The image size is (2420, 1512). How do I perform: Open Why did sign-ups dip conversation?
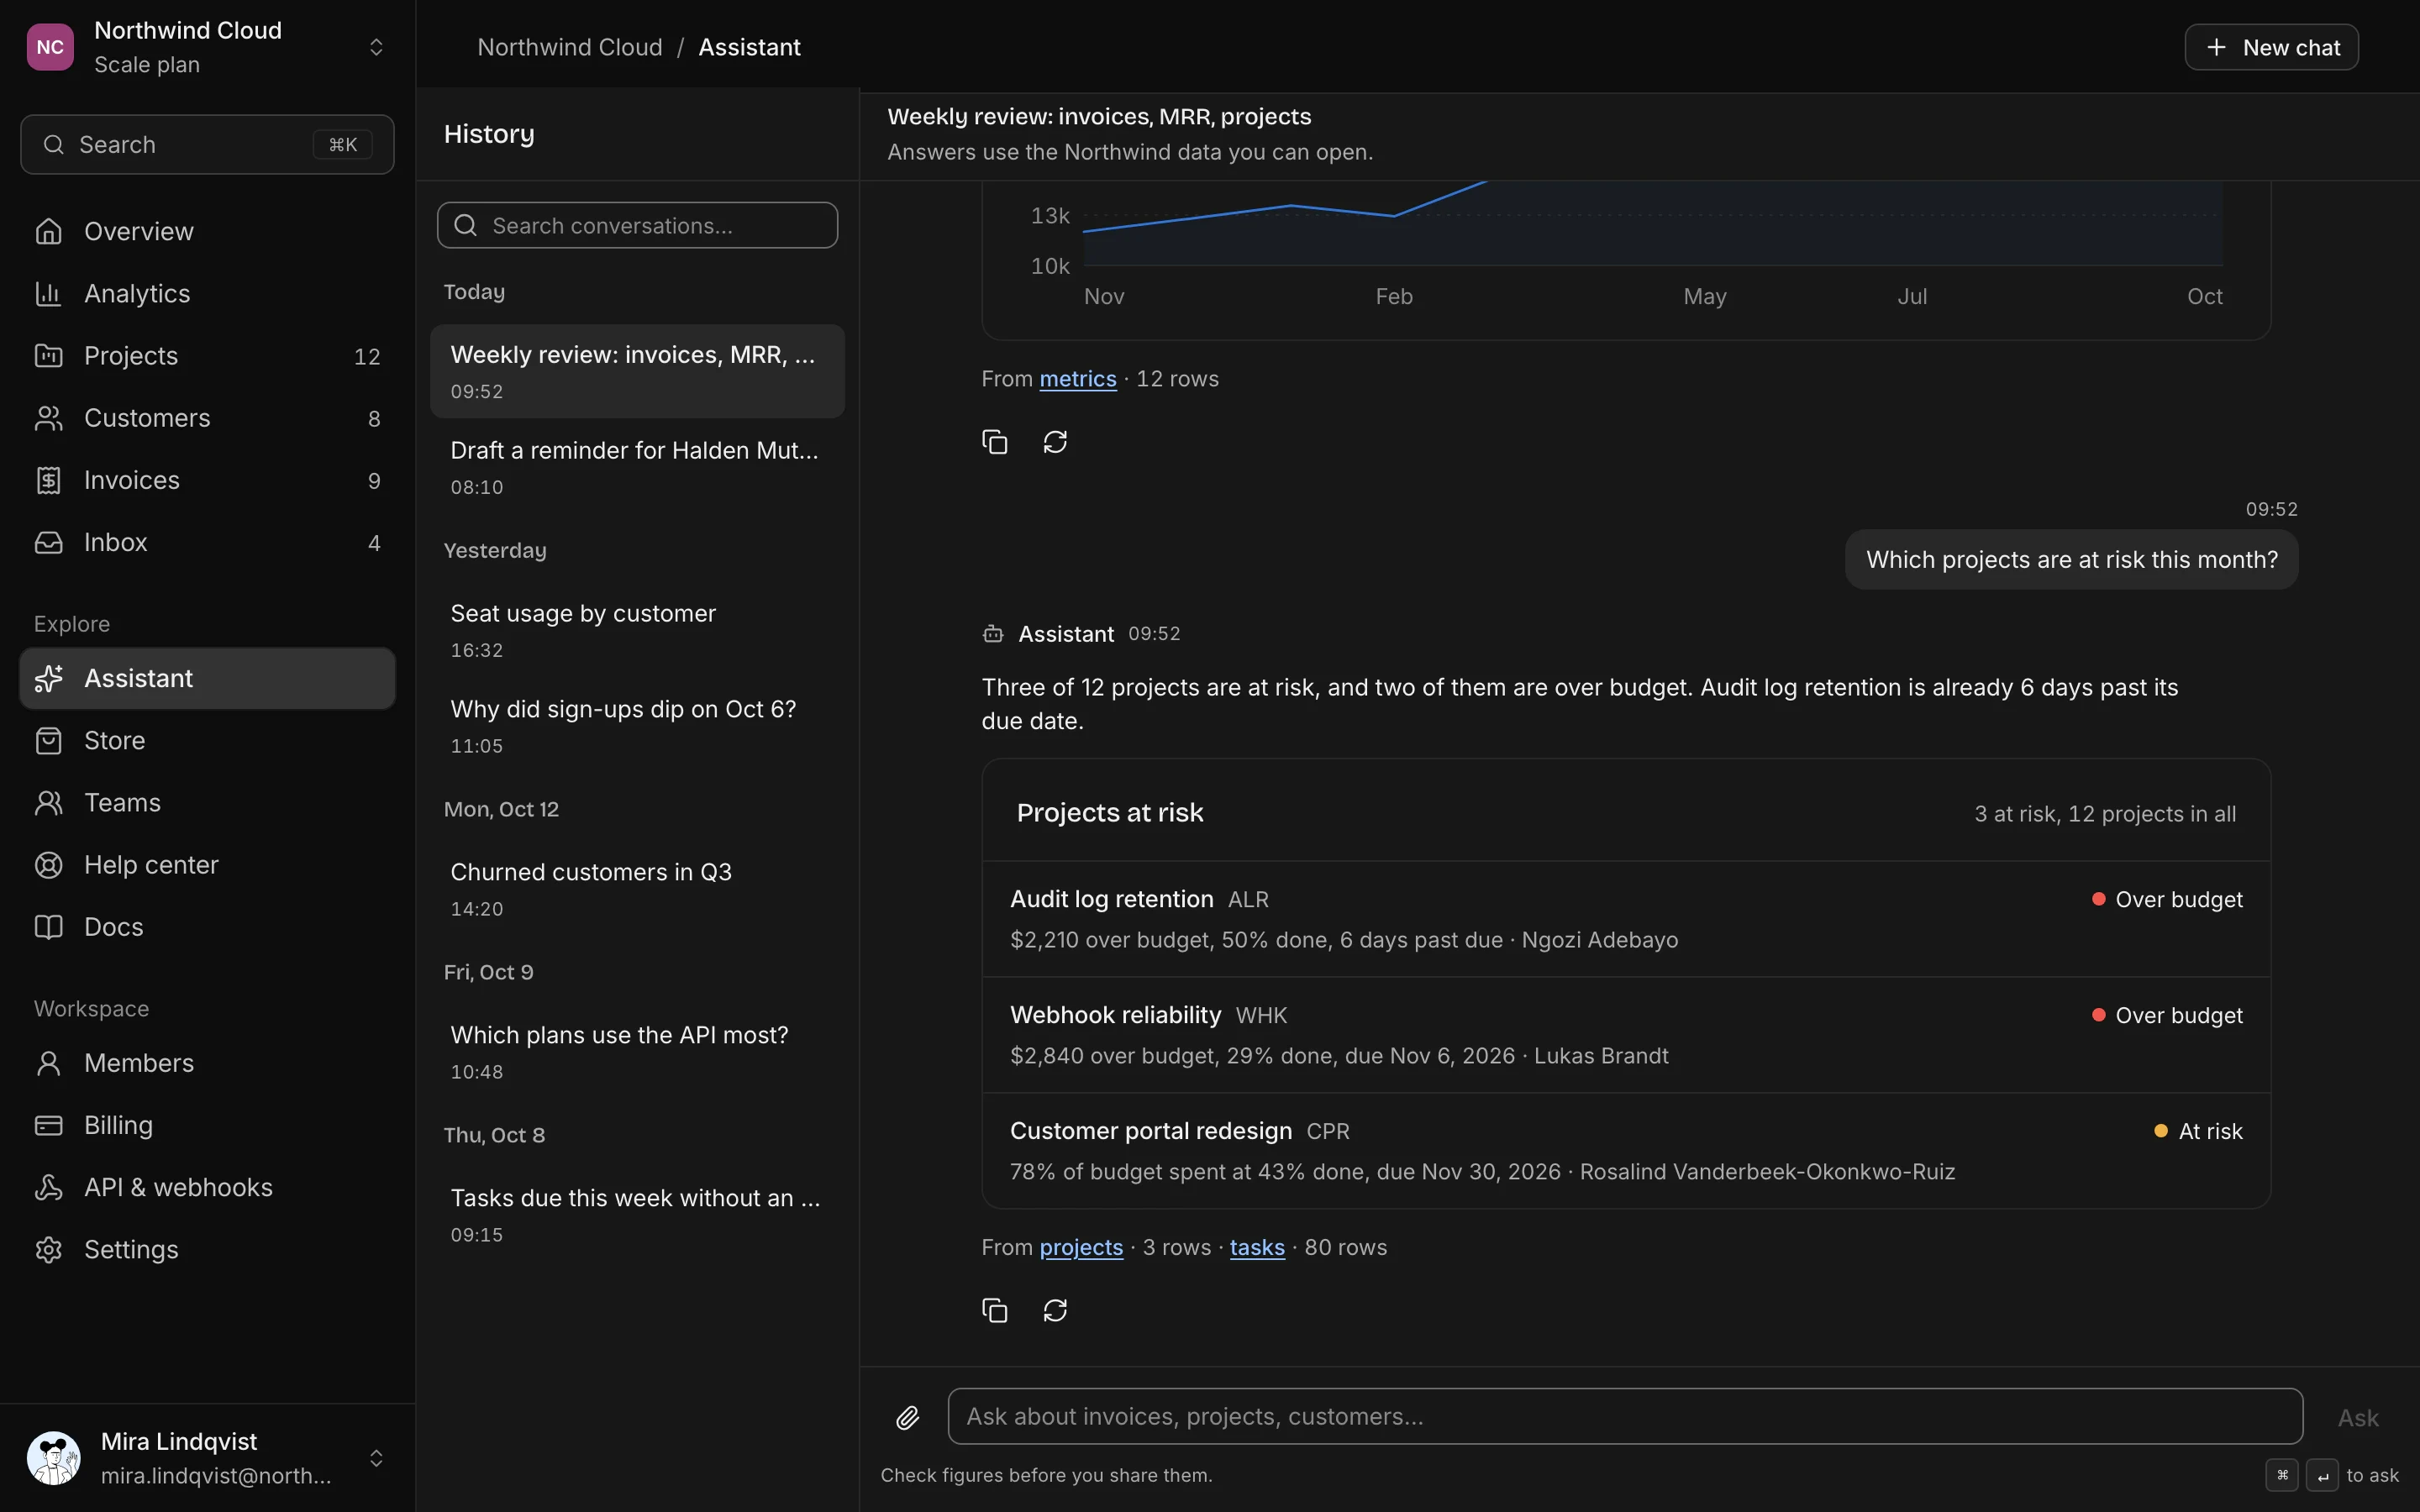click(x=637, y=726)
